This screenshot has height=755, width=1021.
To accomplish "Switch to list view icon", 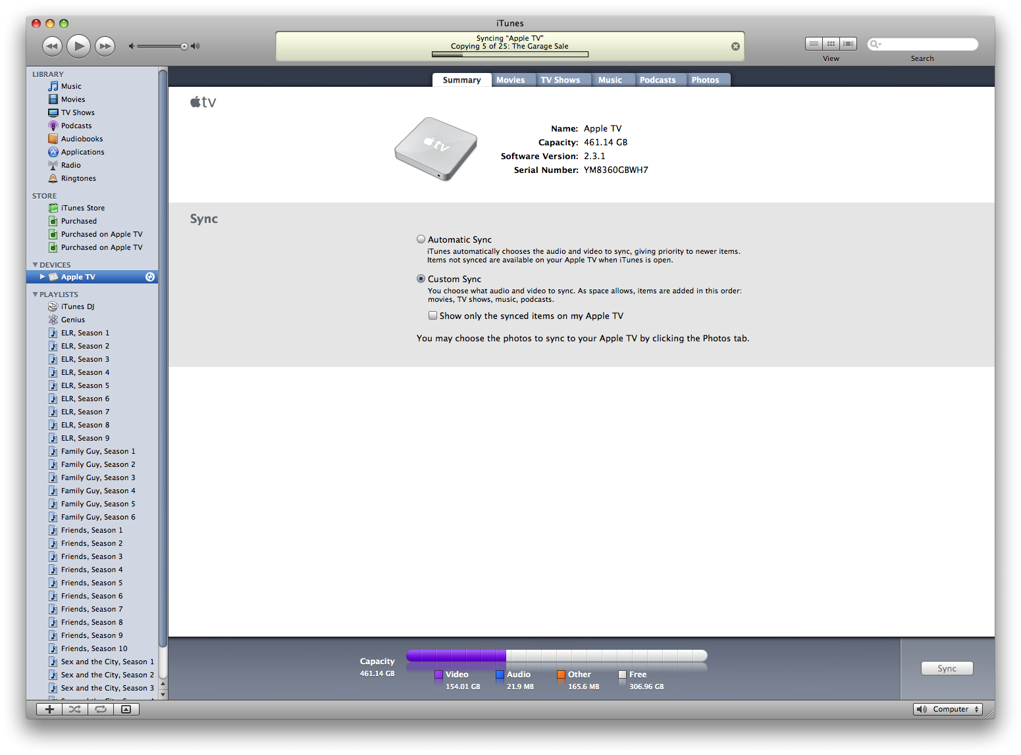I will (x=814, y=44).
